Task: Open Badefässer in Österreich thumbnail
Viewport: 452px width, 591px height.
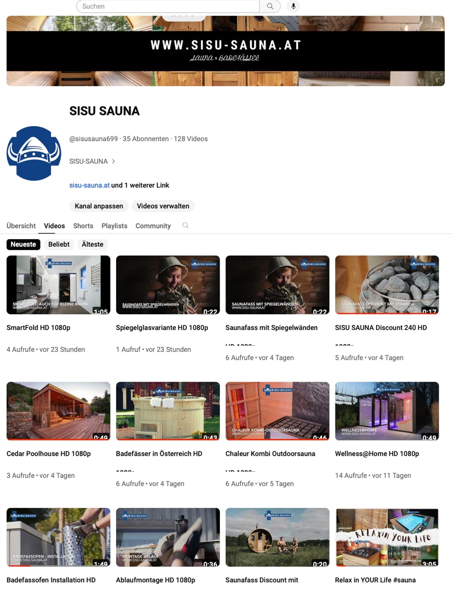Action: 168,411
